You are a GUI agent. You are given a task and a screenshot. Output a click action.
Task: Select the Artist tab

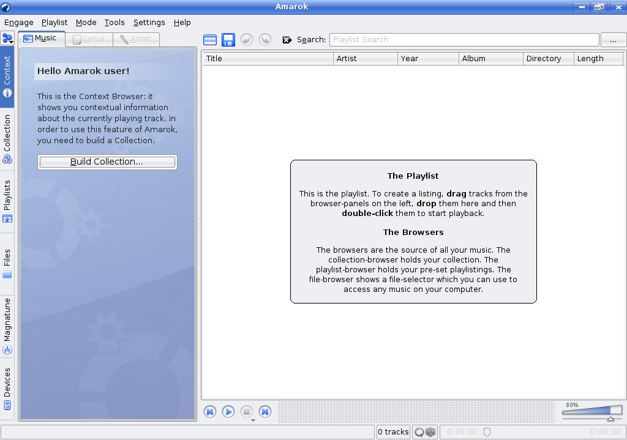coord(136,39)
